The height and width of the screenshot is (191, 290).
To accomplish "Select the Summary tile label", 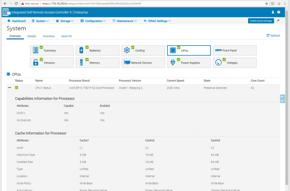I will click(50, 50).
